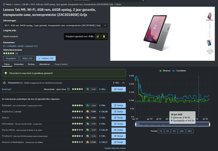Click Bekijk for Electro World offer
Screen dimensions: 218x151
pos(119,130)
